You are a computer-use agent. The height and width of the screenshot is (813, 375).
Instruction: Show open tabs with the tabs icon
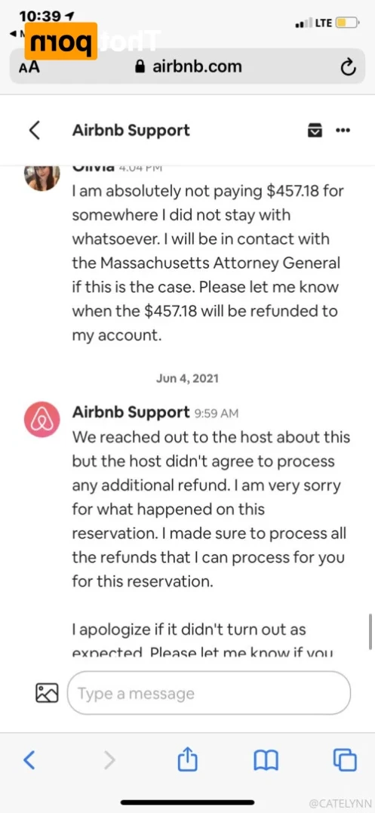pos(345,760)
